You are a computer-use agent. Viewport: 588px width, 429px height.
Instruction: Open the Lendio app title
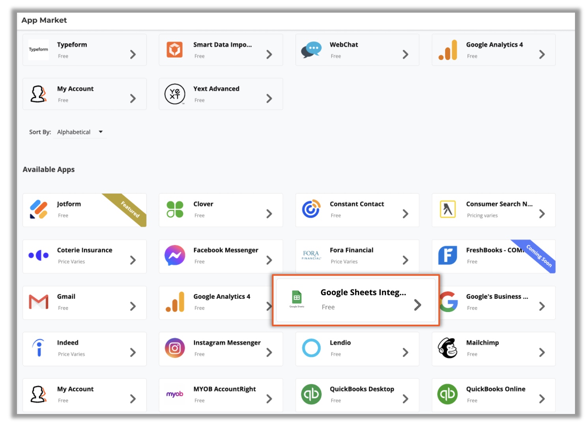[340, 342]
